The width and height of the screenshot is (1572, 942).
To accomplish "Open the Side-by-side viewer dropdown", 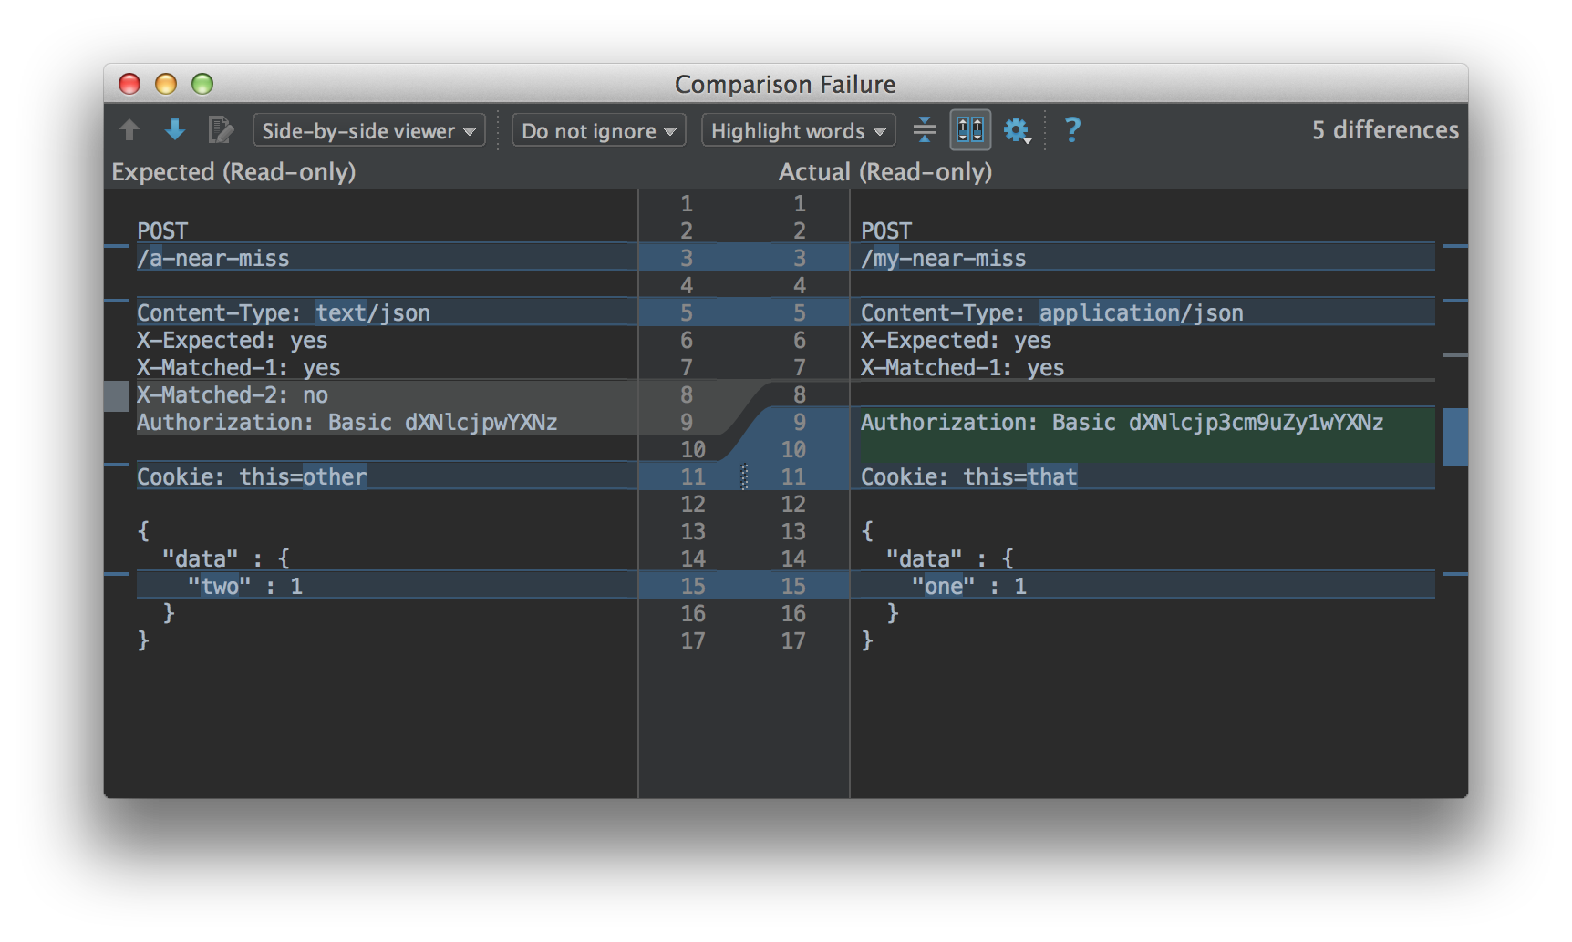I will pyautogui.click(x=368, y=130).
